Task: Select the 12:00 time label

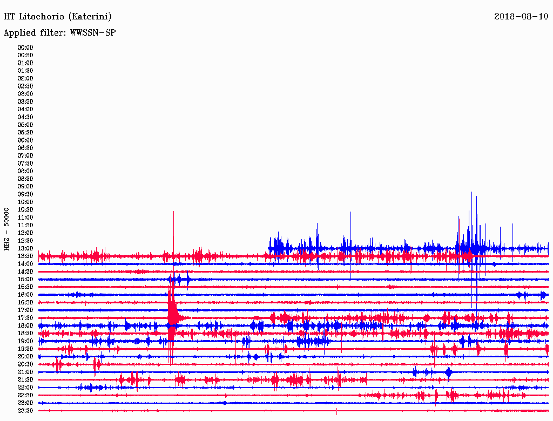Action: click(25, 233)
